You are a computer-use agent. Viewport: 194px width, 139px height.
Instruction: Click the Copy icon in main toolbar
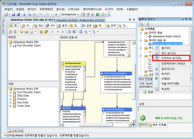(29, 14)
